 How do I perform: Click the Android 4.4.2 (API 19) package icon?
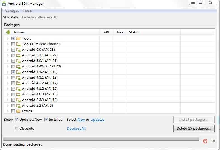tap(18, 72)
